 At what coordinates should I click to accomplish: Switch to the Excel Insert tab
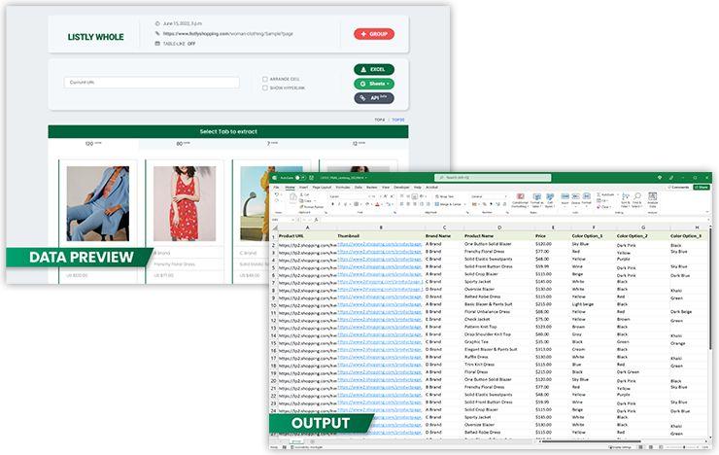click(303, 187)
